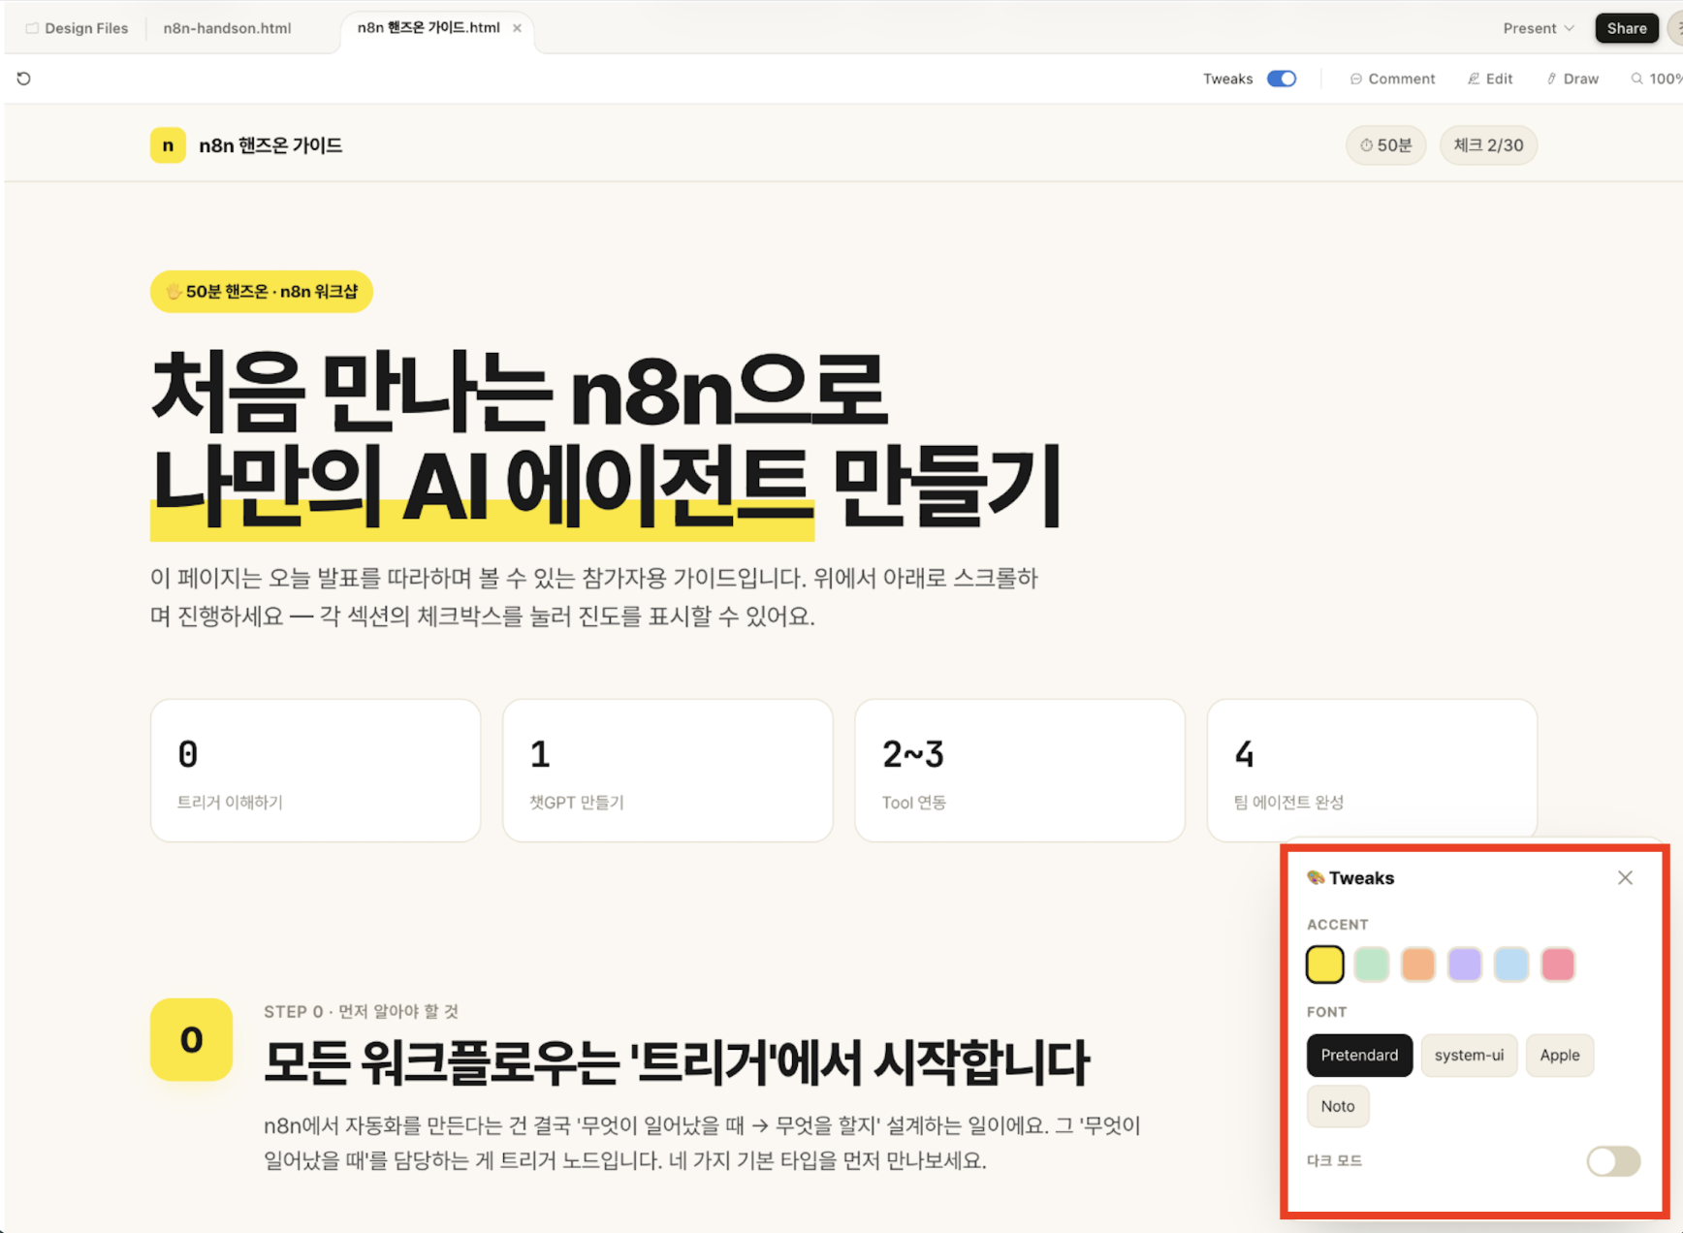Select the orange accent color
This screenshot has height=1233, width=1683.
(x=1418, y=964)
